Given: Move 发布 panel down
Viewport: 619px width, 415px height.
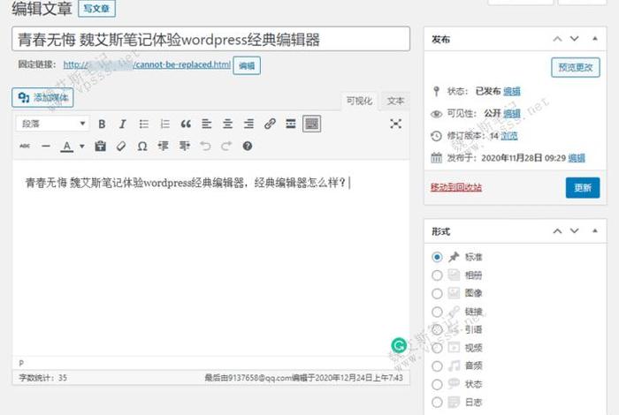Looking at the screenshot, I should (575, 39).
